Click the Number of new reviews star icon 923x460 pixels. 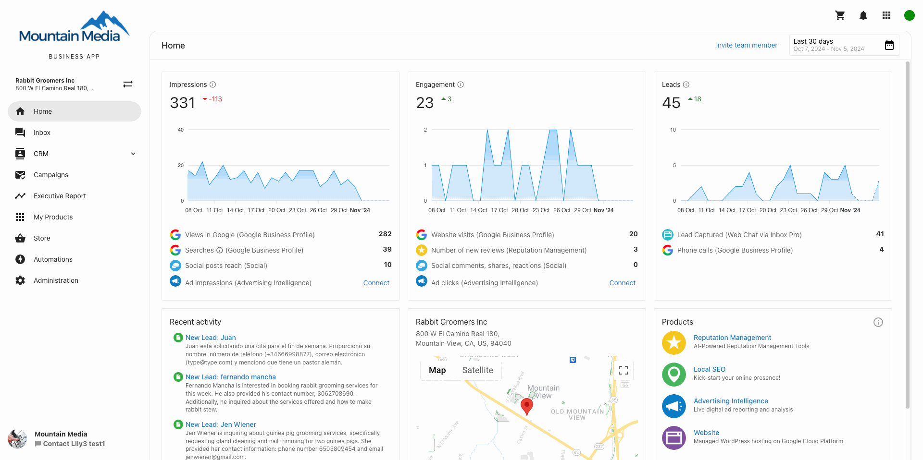pyautogui.click(x=422, y=250)
